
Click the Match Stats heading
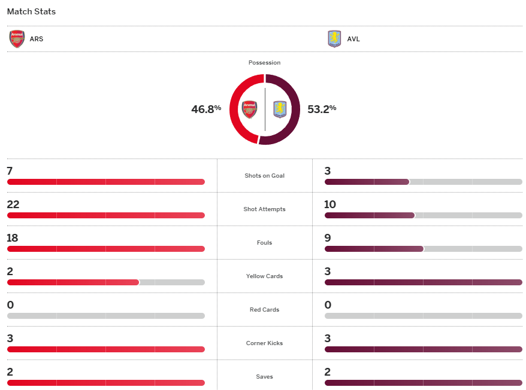[31, 11]
